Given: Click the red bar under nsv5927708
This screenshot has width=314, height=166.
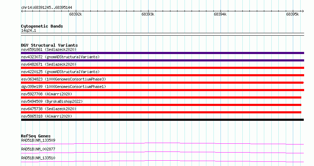Looking at the screenshot, I should (x=161, y=97).
